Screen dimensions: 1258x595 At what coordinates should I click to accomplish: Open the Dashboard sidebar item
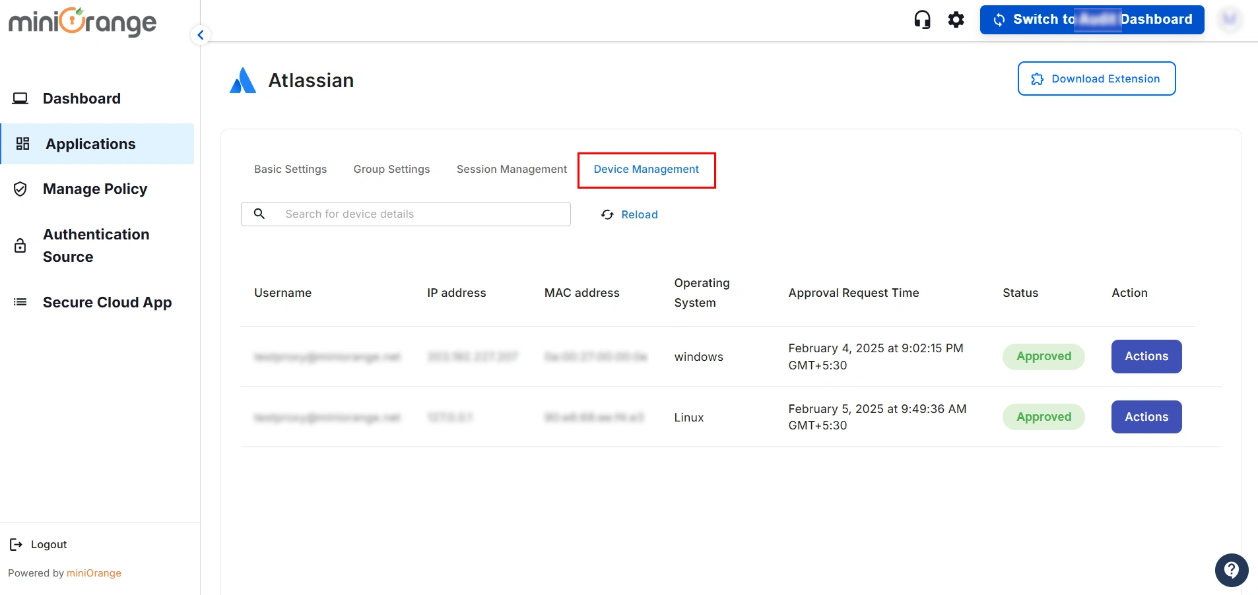pyautogui.click(x=97, y=98)
